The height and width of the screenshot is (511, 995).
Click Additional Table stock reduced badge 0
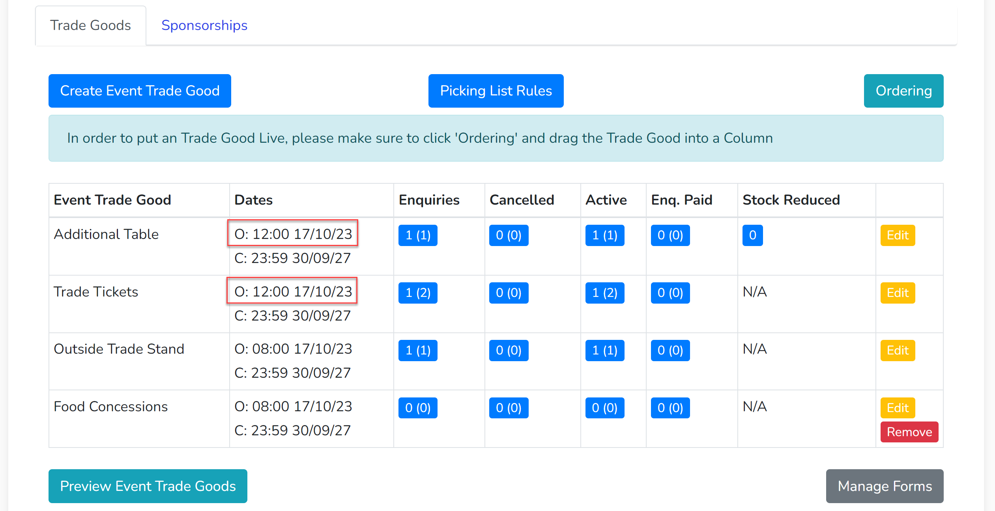pyautogui.click(x=752, y=235)
